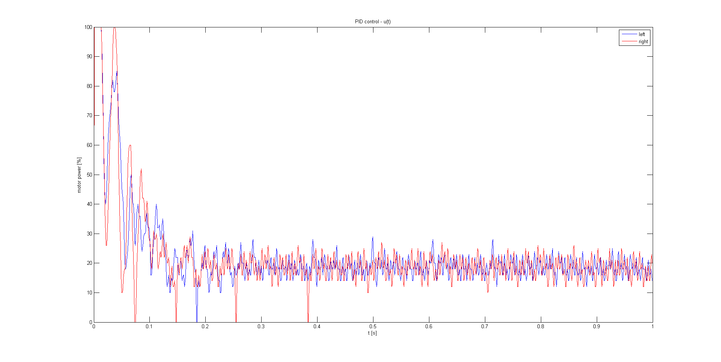Click y-axis tick label 20
This screenshot has height=362, width=721.
click(89, 263)
